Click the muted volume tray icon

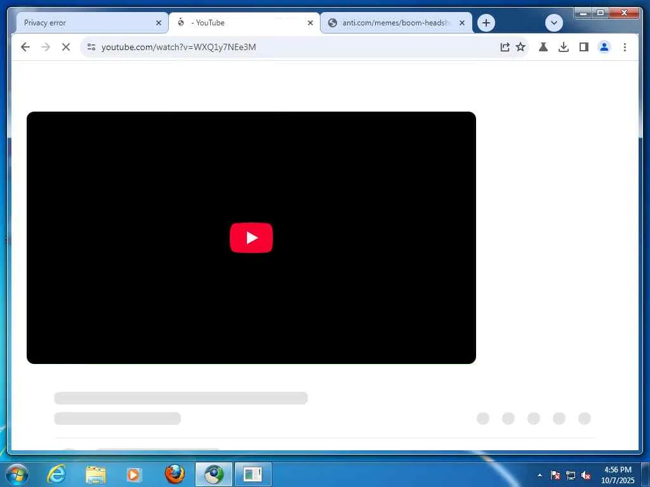[x=586, y=475]
